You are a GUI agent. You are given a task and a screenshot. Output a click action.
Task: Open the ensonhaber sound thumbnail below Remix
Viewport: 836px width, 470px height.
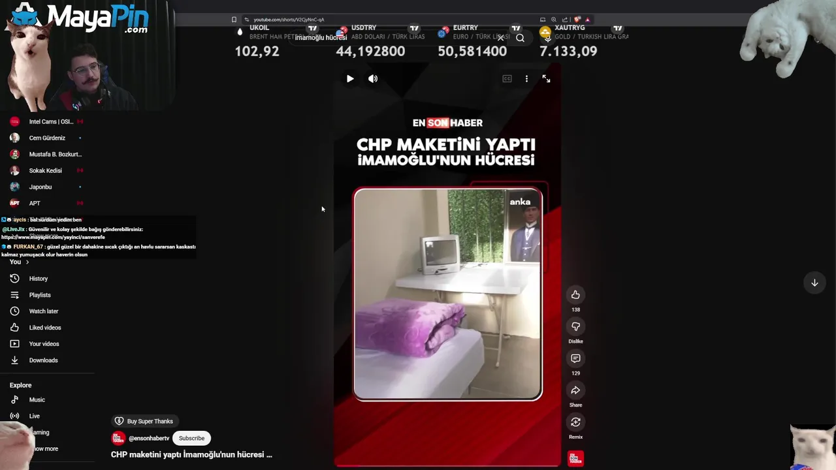click(575, 459)
